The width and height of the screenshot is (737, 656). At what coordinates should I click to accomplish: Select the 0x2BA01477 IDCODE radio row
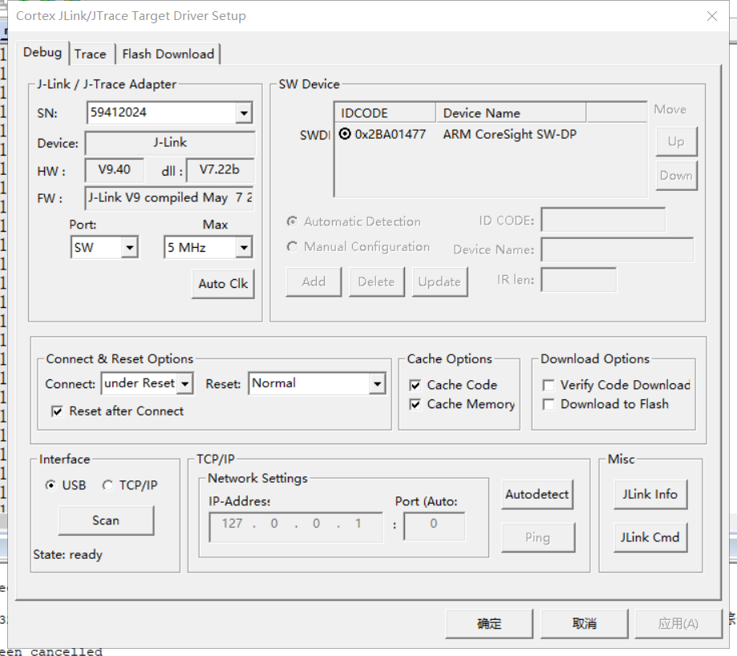pos(345,135)
